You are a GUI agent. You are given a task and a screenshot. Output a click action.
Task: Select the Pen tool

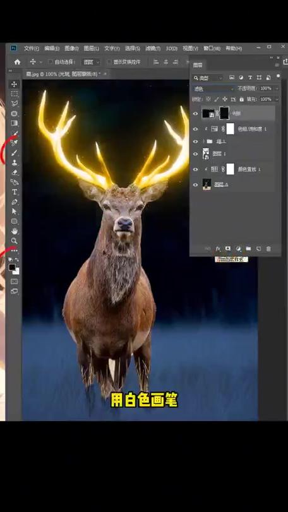(x=14, y=202)
